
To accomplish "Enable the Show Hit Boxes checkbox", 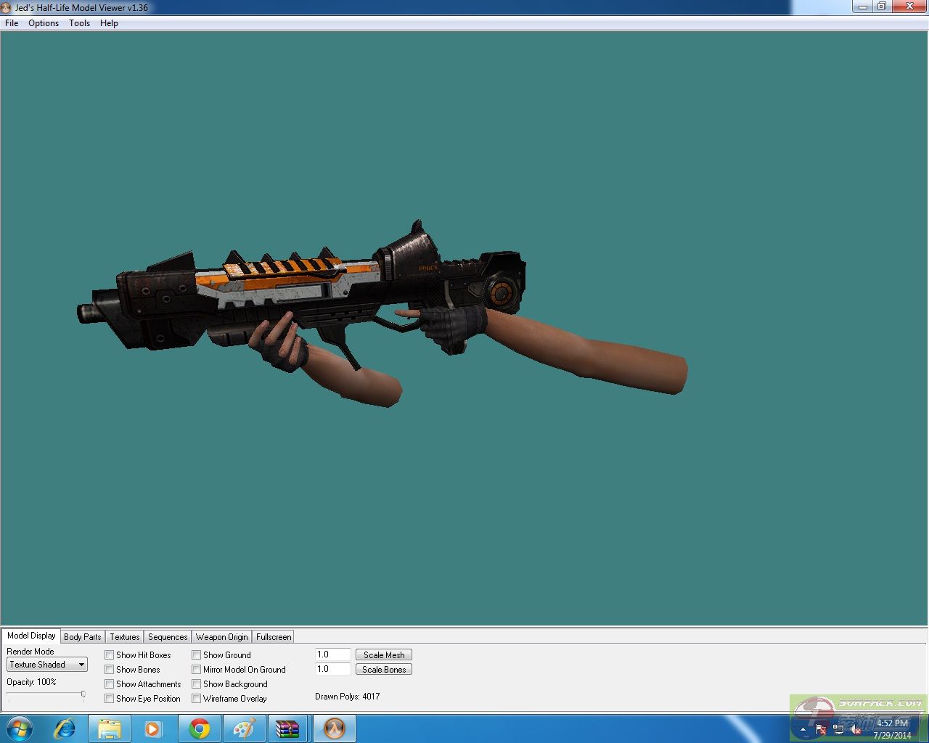I will click(110, 655).
